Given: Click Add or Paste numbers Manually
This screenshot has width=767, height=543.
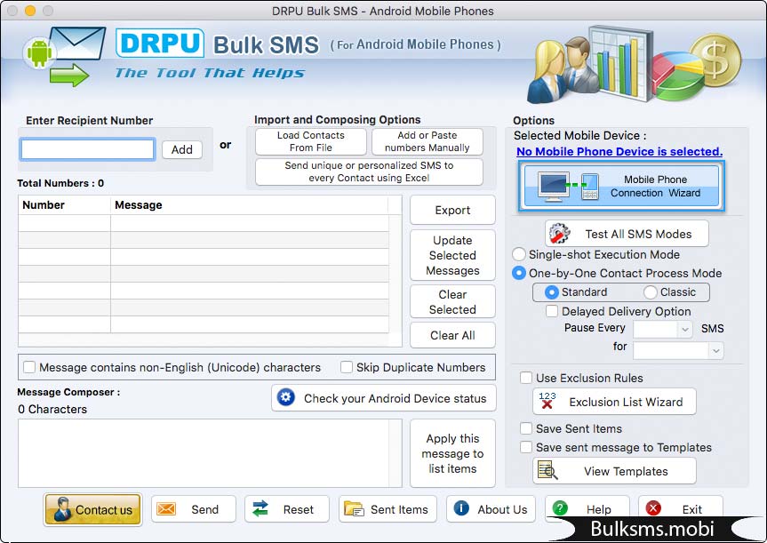Looking at the screenshot, I should (x=427, y=141).
